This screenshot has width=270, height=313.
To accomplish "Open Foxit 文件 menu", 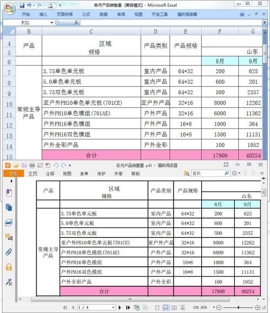I will tap(13, 173).
